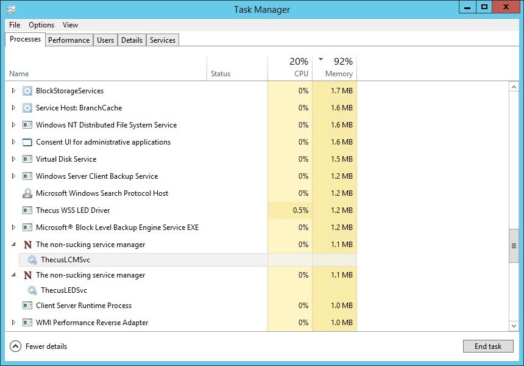The width and height of the screenshot is (524, 366).
Task: Click the Service Host: BranchCache gear icon
Action: pos(27,108)
